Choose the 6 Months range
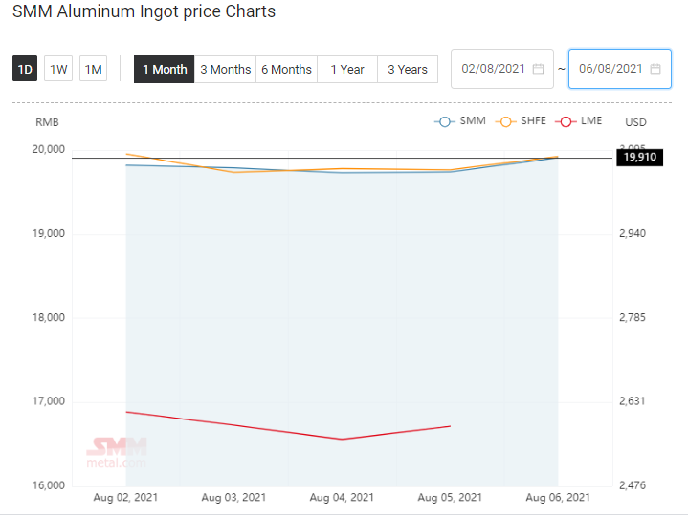This screenshot has height=516, width=688. [286, 69]
